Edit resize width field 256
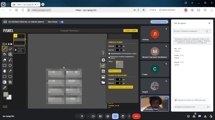Screen dimensions: 215x120 click(119, 46)
